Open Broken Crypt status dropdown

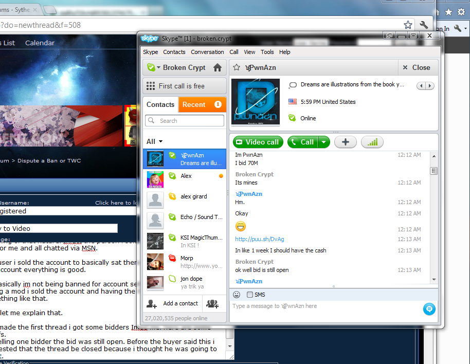[154, 68]
